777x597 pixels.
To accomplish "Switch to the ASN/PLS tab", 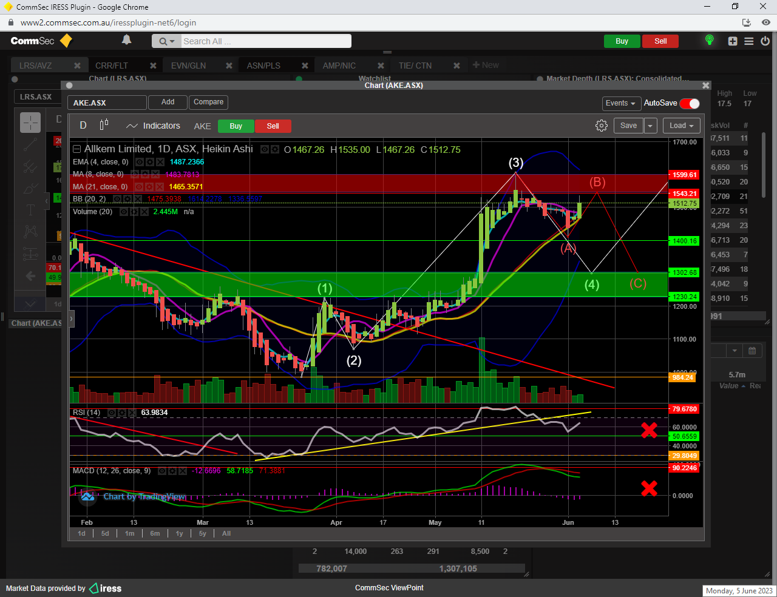I will tap(263, 66).
